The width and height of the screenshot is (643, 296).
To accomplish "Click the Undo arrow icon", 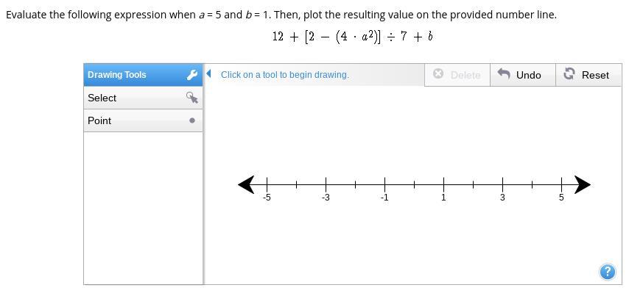I will click(x=505, y=74).
